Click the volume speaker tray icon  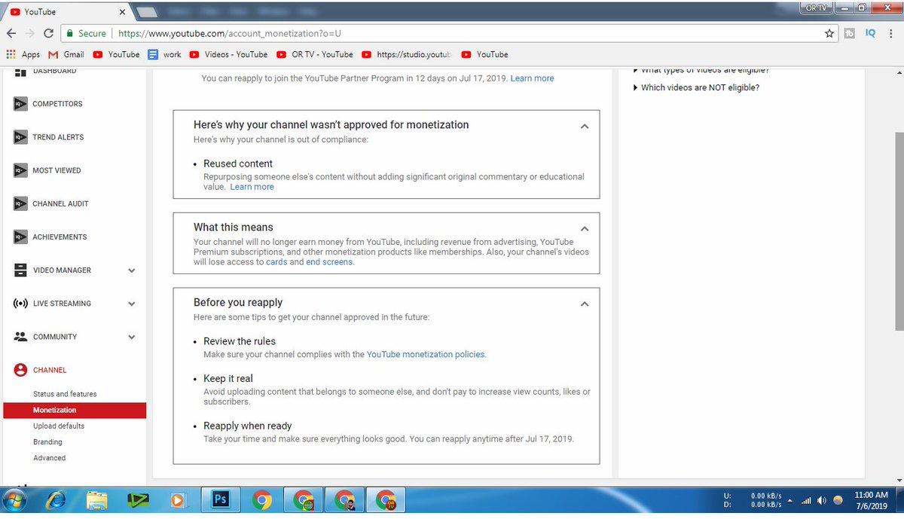click(x=821, y=500)
